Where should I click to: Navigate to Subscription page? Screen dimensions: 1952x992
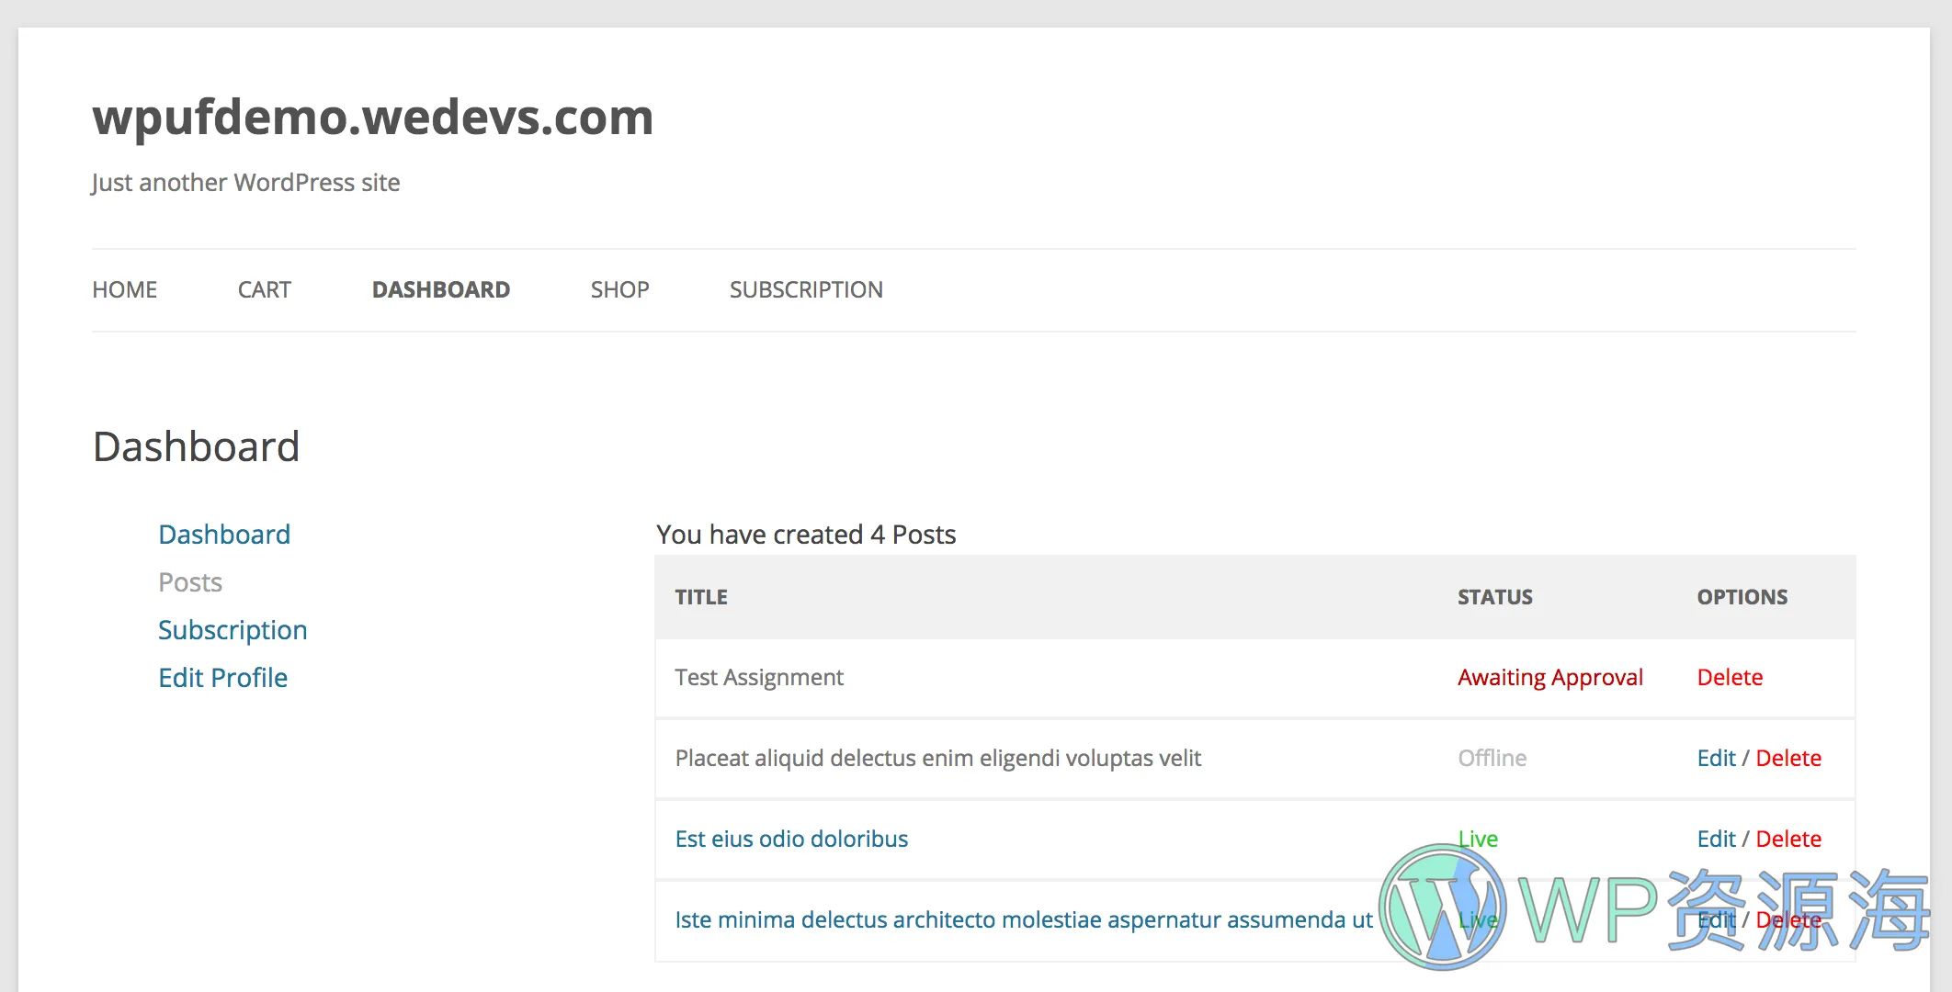tap(808, 289)
